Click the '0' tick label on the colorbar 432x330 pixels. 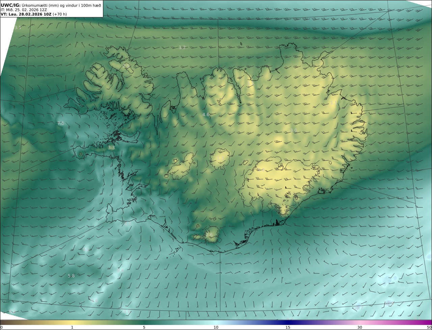pos(1,327)
